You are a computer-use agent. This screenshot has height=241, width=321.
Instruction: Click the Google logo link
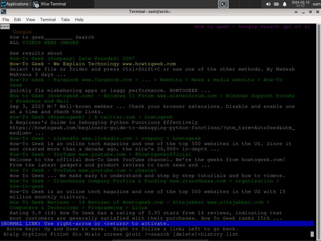[22, 32]
